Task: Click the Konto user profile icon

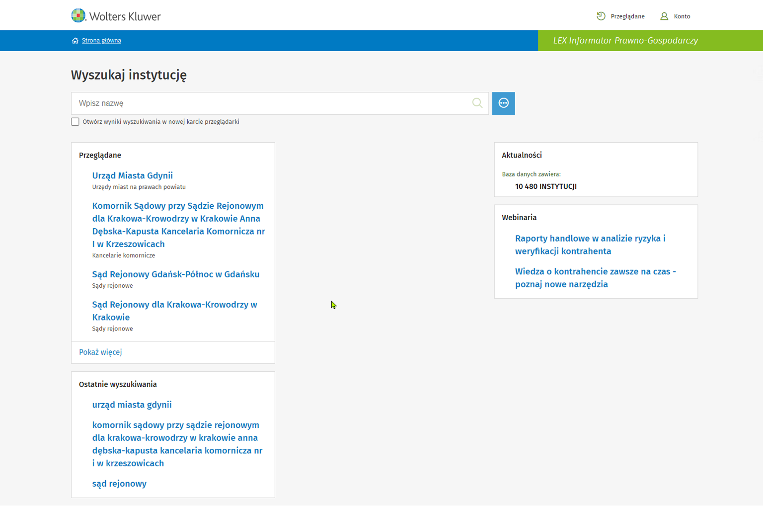Action: tap(664, 16)
